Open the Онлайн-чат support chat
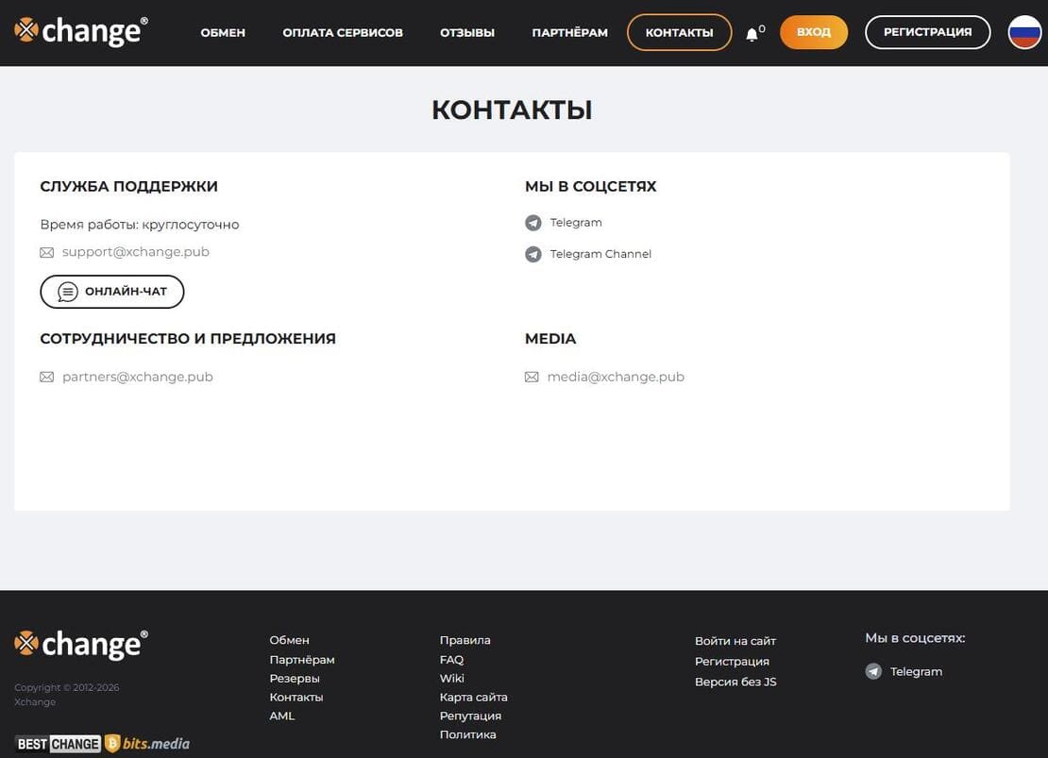 112,292
